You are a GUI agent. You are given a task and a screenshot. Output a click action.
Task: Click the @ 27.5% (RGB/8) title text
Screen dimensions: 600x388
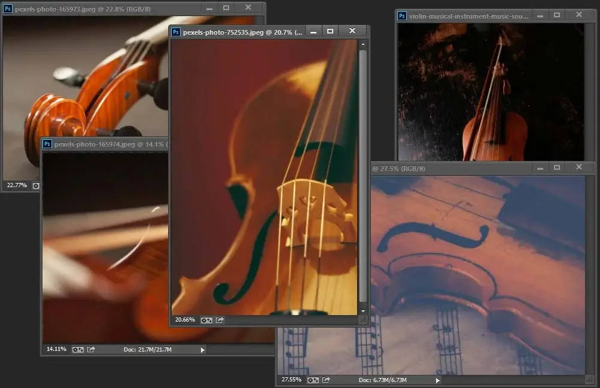coord(399,169)
